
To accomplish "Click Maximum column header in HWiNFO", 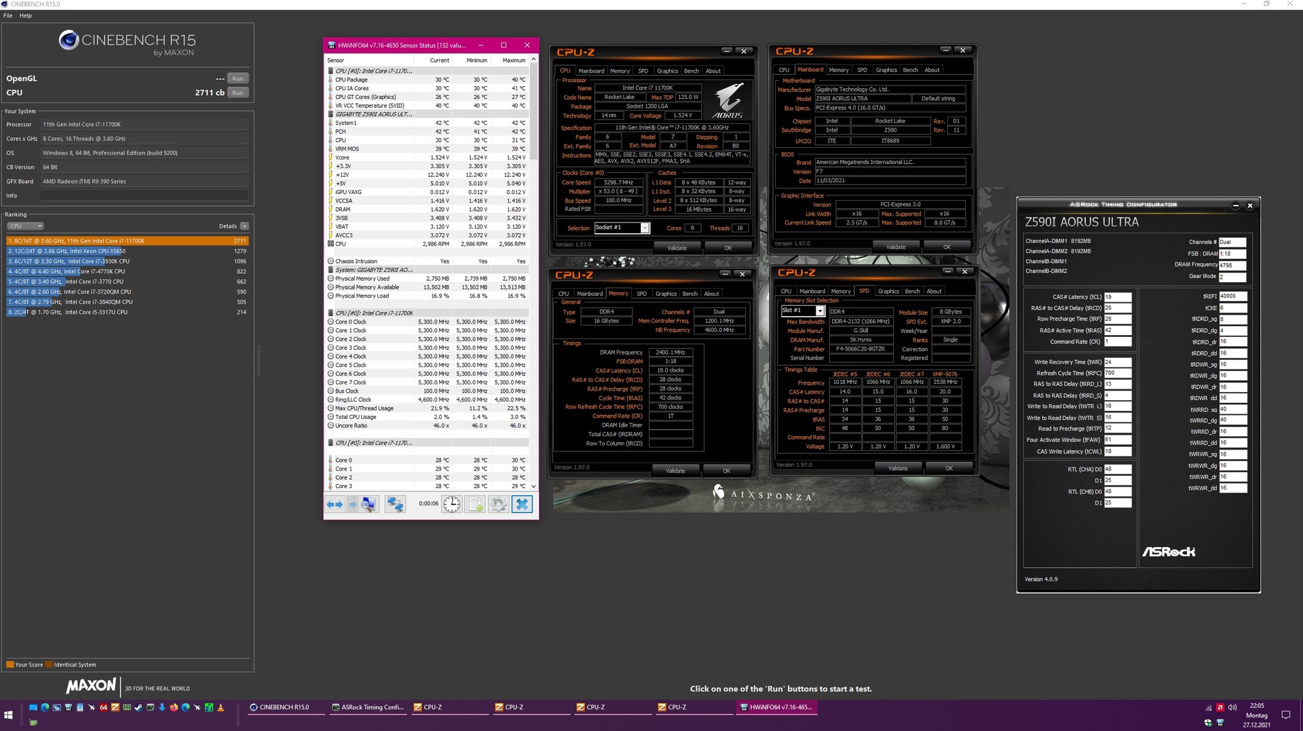I will pos(514,60).
